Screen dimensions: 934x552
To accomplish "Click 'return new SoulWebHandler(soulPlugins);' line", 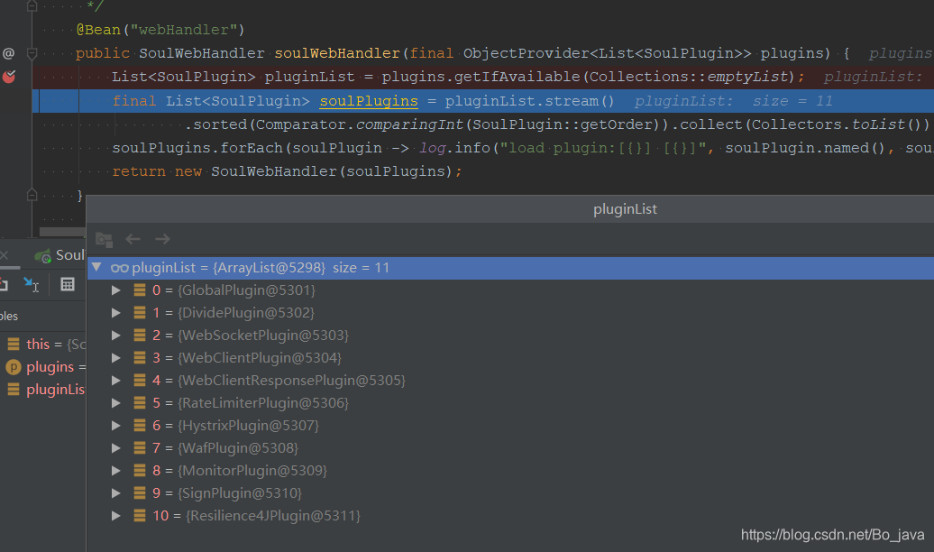I will [287, 171].
